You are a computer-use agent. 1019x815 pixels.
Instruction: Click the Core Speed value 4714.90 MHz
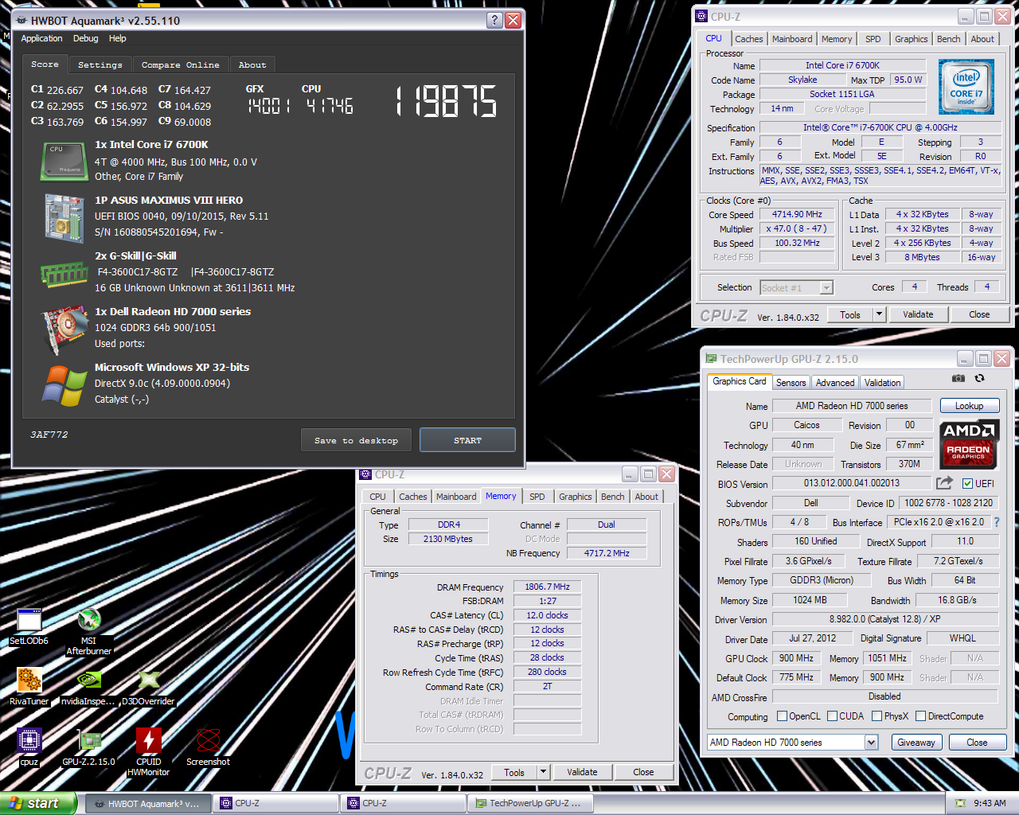pyautogui.click(x=797, y=214)
